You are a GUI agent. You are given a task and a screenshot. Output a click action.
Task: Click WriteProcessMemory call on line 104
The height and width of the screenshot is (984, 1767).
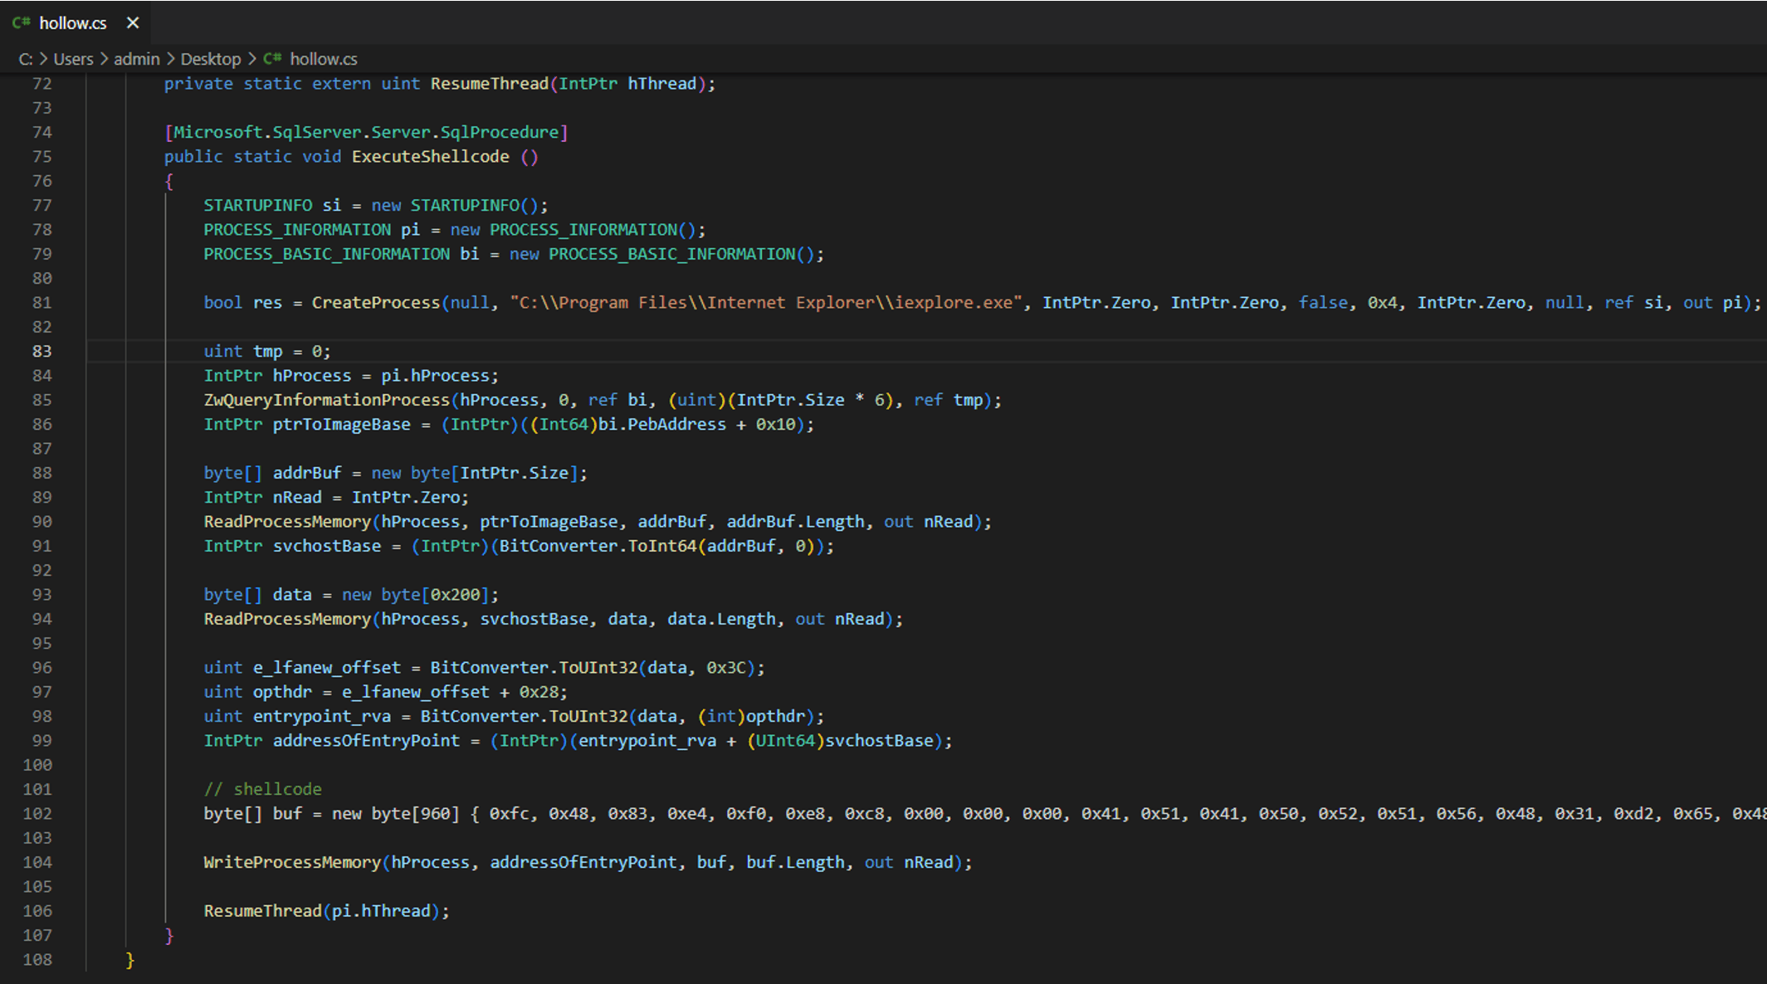(291, 862)
